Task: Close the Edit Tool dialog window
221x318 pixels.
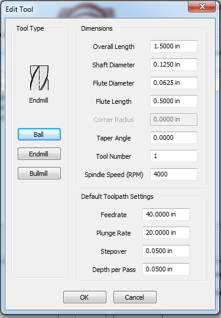Action: (x=201, y=6)
